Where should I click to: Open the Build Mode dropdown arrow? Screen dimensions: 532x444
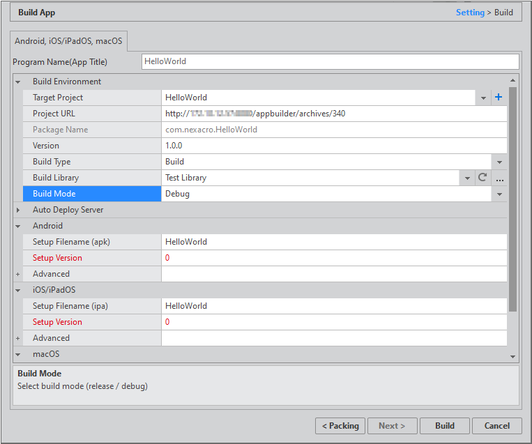tap(499, 194)
